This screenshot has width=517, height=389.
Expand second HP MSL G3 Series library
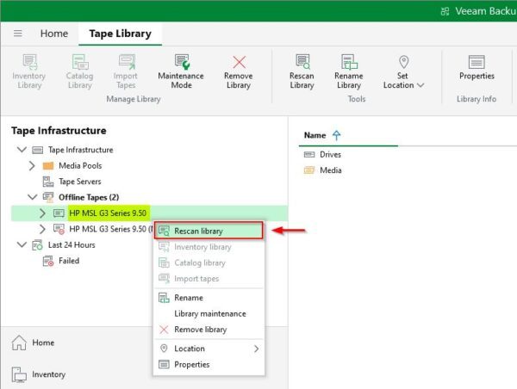(x=42, y=229)
